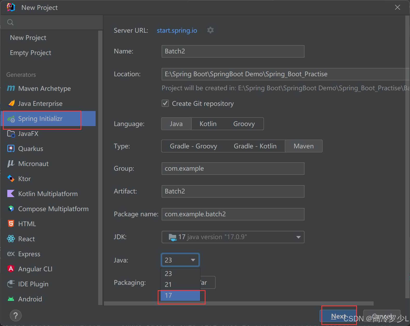Click the React atom icon
Viewport: 410px width, 326px height.
11,239
